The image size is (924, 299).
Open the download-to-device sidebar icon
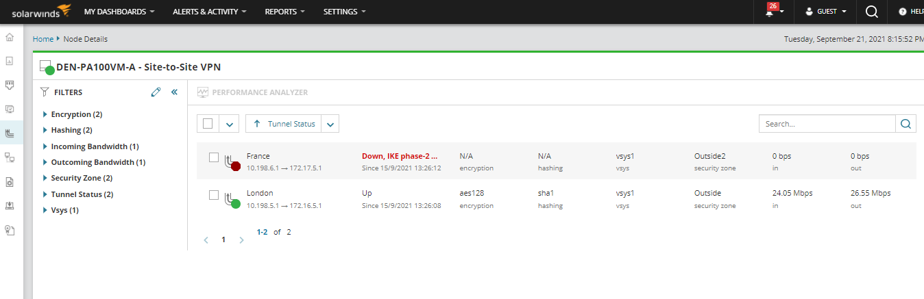click(10, 205)
